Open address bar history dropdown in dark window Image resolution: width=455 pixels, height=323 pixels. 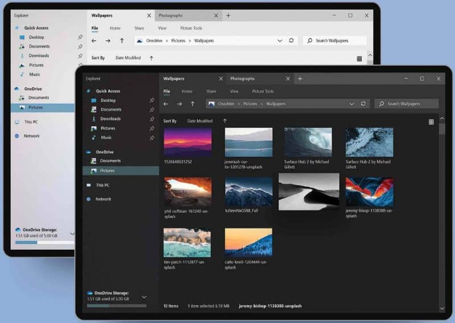pyautogui.click(x=351, y=104)
